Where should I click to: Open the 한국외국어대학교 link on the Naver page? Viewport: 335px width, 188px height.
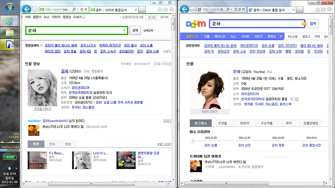tap(80, 93)
